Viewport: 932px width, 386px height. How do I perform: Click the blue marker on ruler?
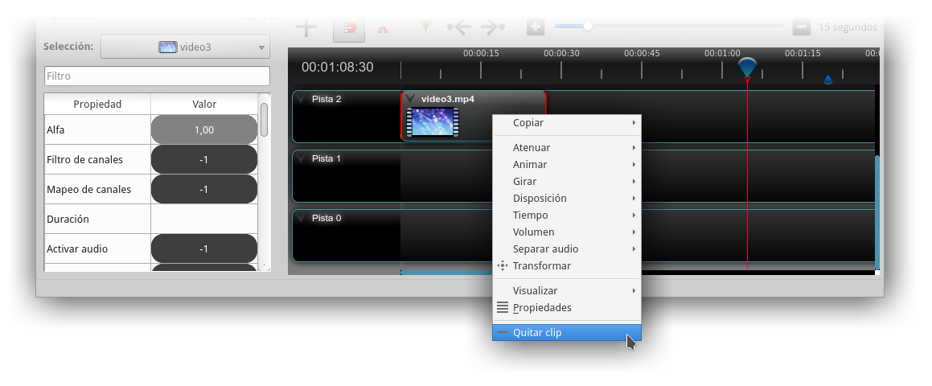tap(828, 79)
